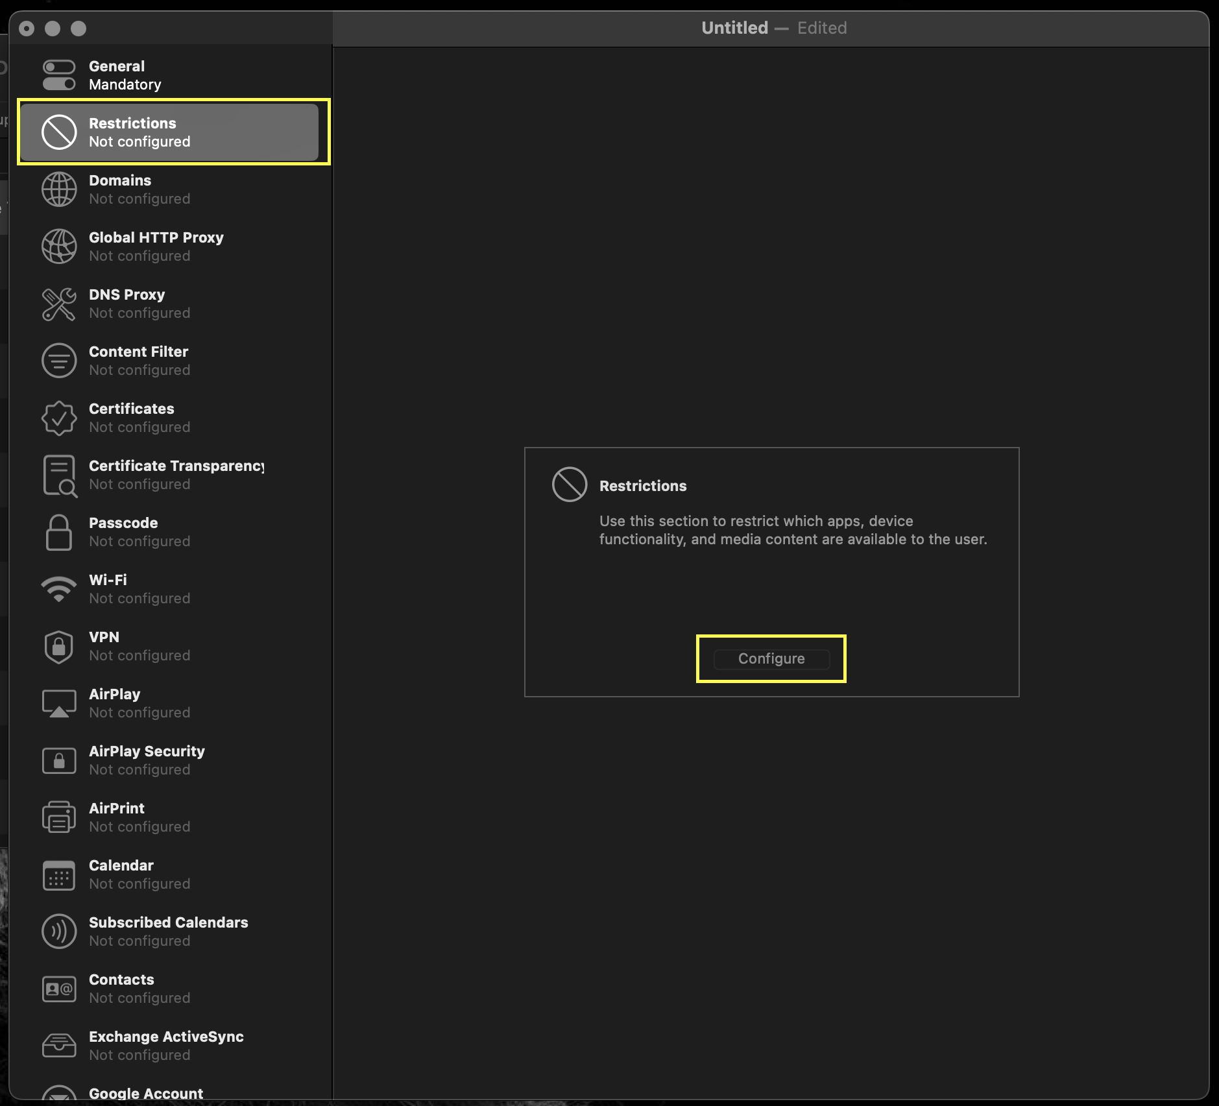Click the Wi-Fi payload icon
Image resolution: width=1219 pixels, height=1106 pixels.
[59, 588]
